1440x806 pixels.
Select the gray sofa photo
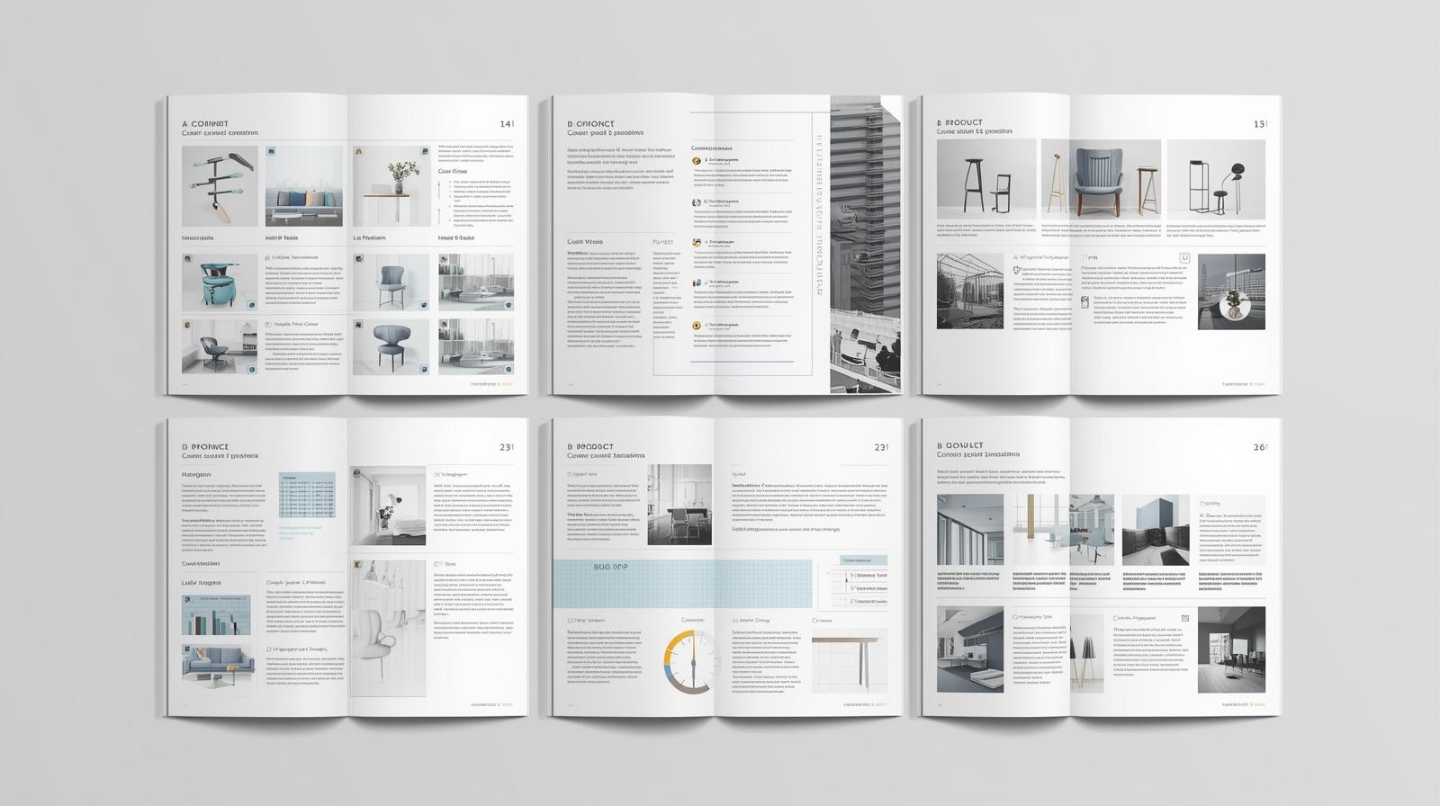218,663
